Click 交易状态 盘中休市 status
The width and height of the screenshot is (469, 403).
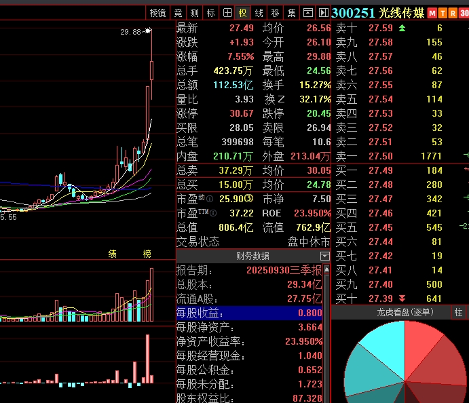(309, 242)
